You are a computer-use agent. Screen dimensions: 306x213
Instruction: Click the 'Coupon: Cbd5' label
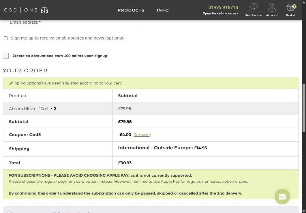[x=25, y=135]
